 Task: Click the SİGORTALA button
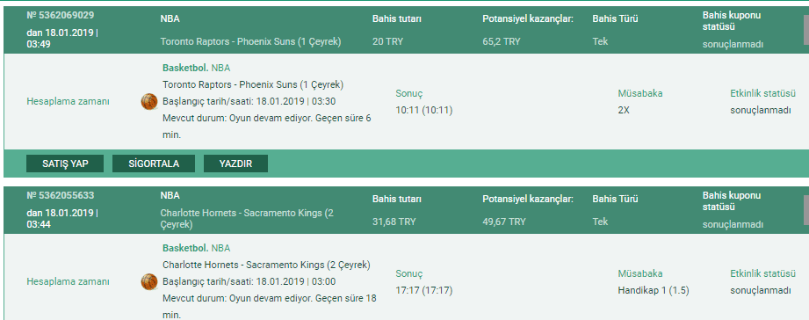click(154, 164)
